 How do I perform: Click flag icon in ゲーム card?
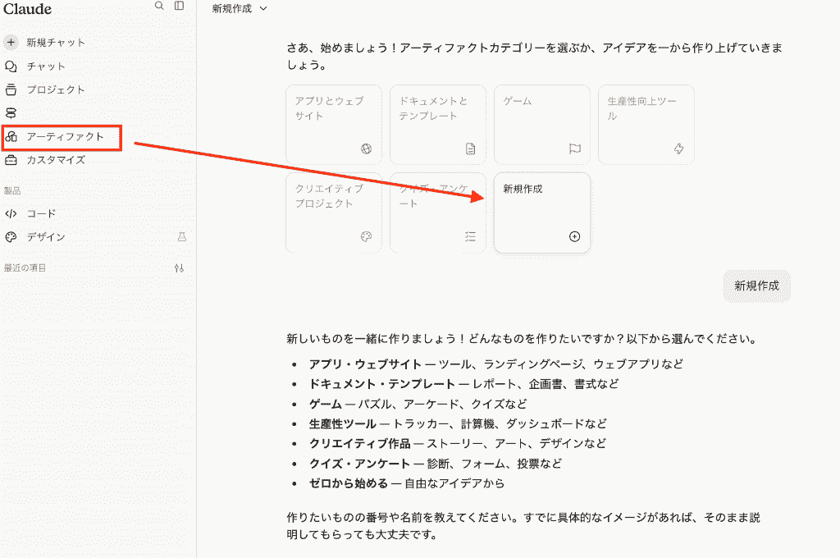(x=575, y=149)
